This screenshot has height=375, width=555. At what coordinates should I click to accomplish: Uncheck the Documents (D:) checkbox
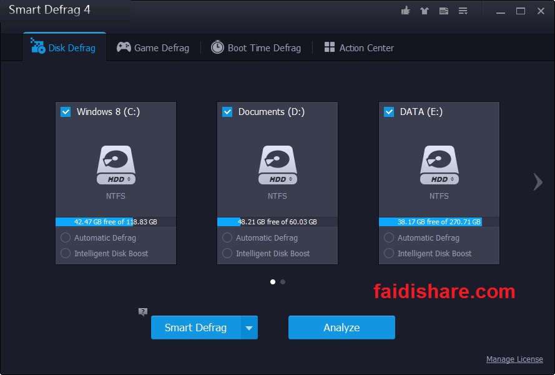tap(227, 112)
